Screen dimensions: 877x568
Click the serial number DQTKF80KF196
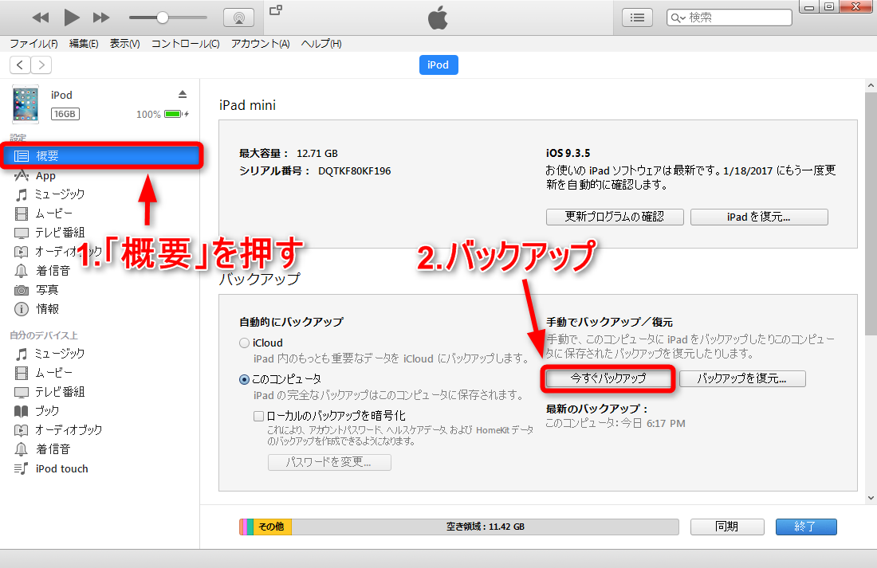click(355, 171)
